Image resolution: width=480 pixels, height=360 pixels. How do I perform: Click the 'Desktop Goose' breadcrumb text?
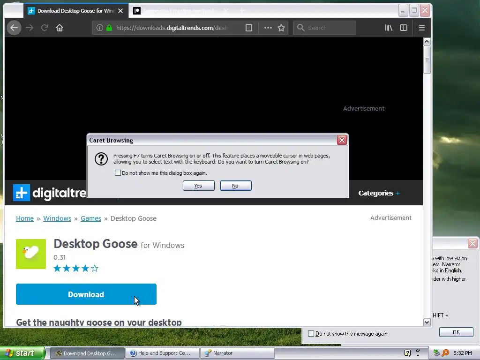[134, 218]
